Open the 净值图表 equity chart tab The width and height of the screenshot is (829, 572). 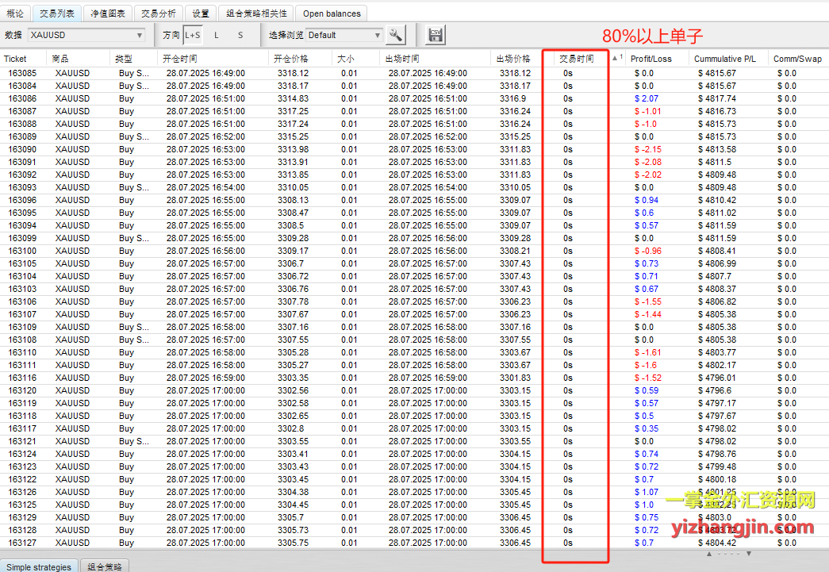(107, 13)
